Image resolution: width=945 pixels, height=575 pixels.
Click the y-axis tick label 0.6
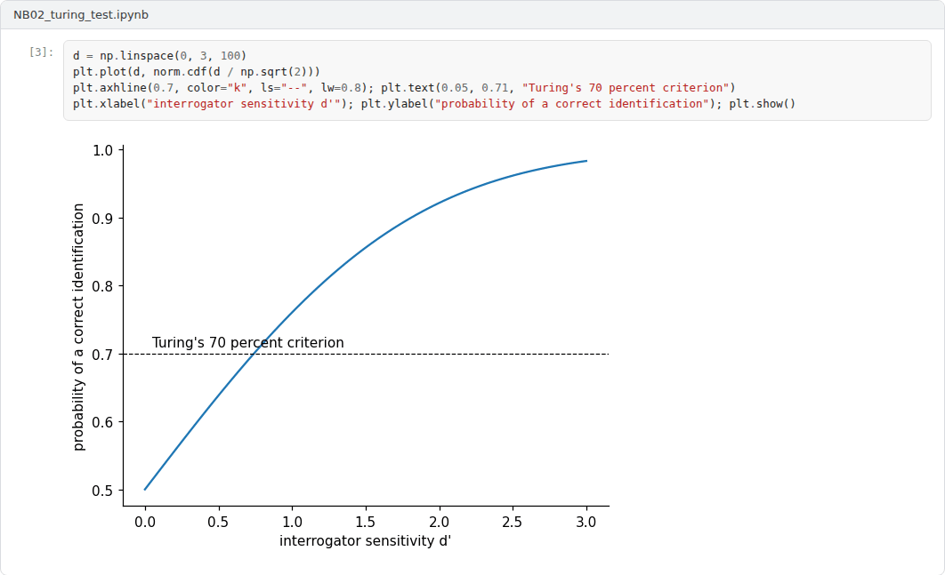102,423
